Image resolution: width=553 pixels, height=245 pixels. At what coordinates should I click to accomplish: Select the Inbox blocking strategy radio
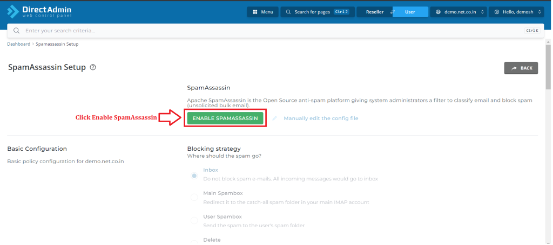[x=194, y=176]
